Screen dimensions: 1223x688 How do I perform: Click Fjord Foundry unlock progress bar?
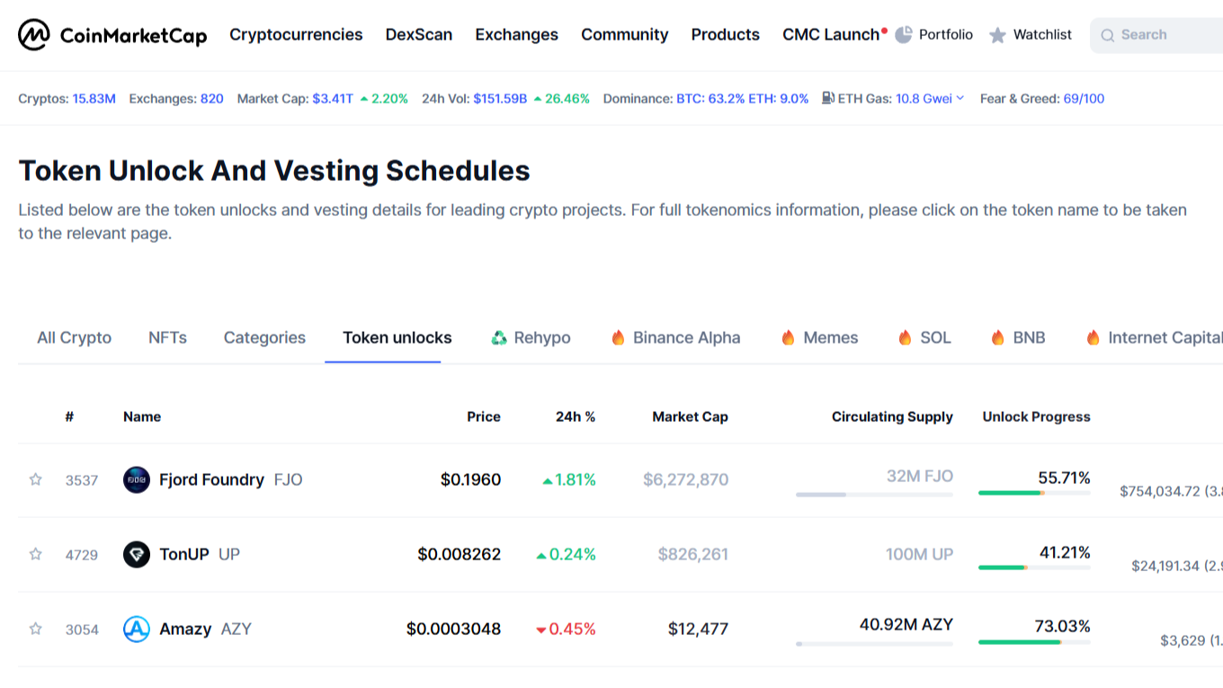point(1034,493)
